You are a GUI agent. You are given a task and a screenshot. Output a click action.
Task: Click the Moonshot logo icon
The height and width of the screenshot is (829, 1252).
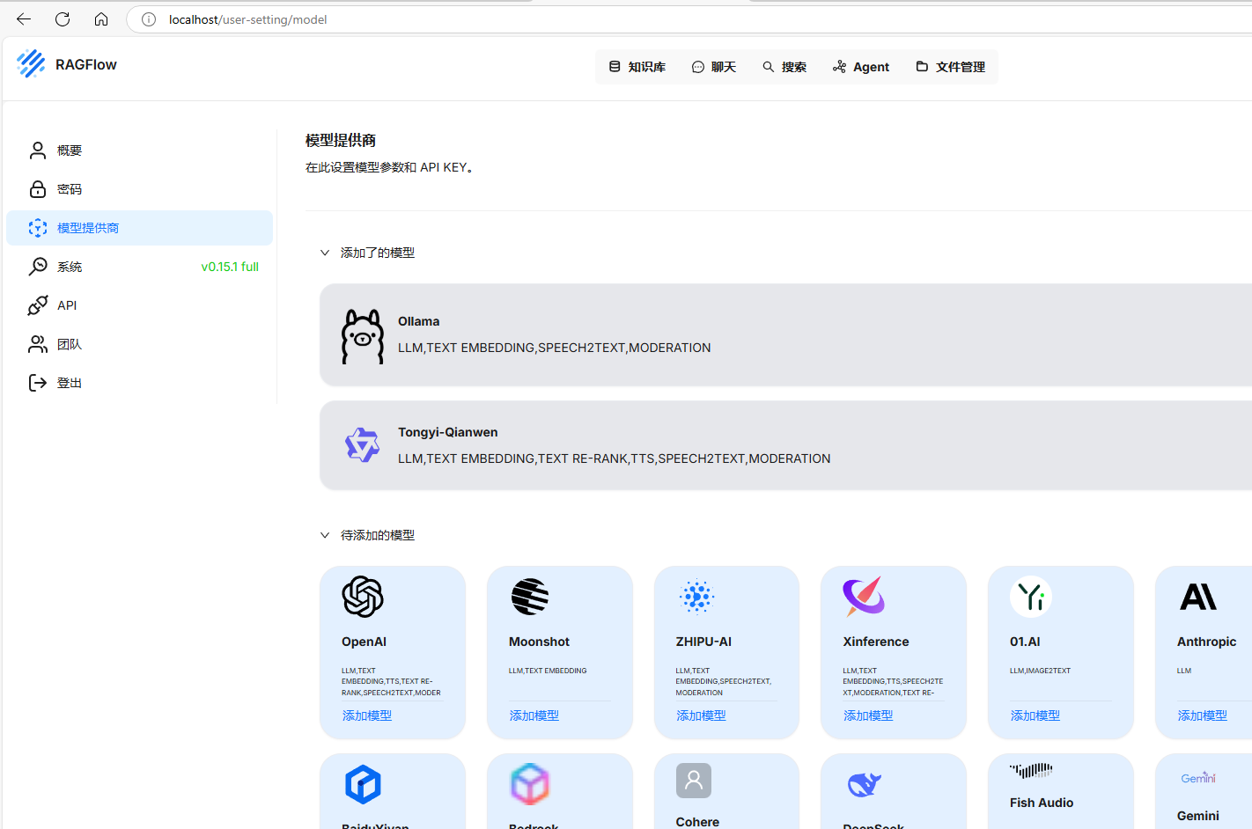(x=530, y=597)
